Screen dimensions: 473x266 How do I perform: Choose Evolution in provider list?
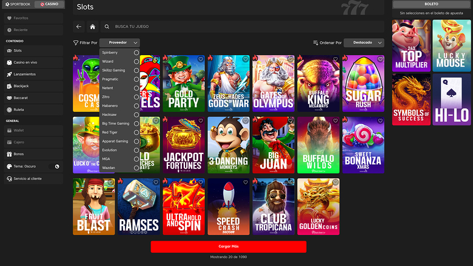tap(136, 150)
